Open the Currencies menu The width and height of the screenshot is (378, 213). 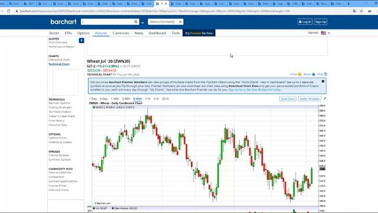[x=120, y=33]
